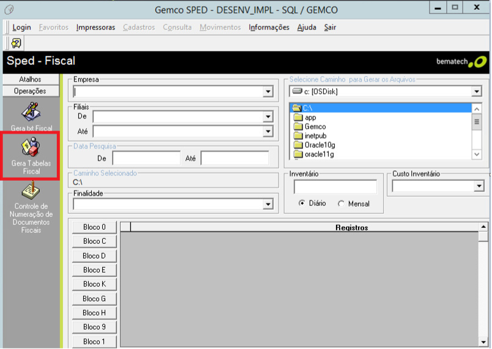The width and height of the screenshot is (492, 349).
Task: Click the Gera txt Fiscal icon
Action: (31, 112)
